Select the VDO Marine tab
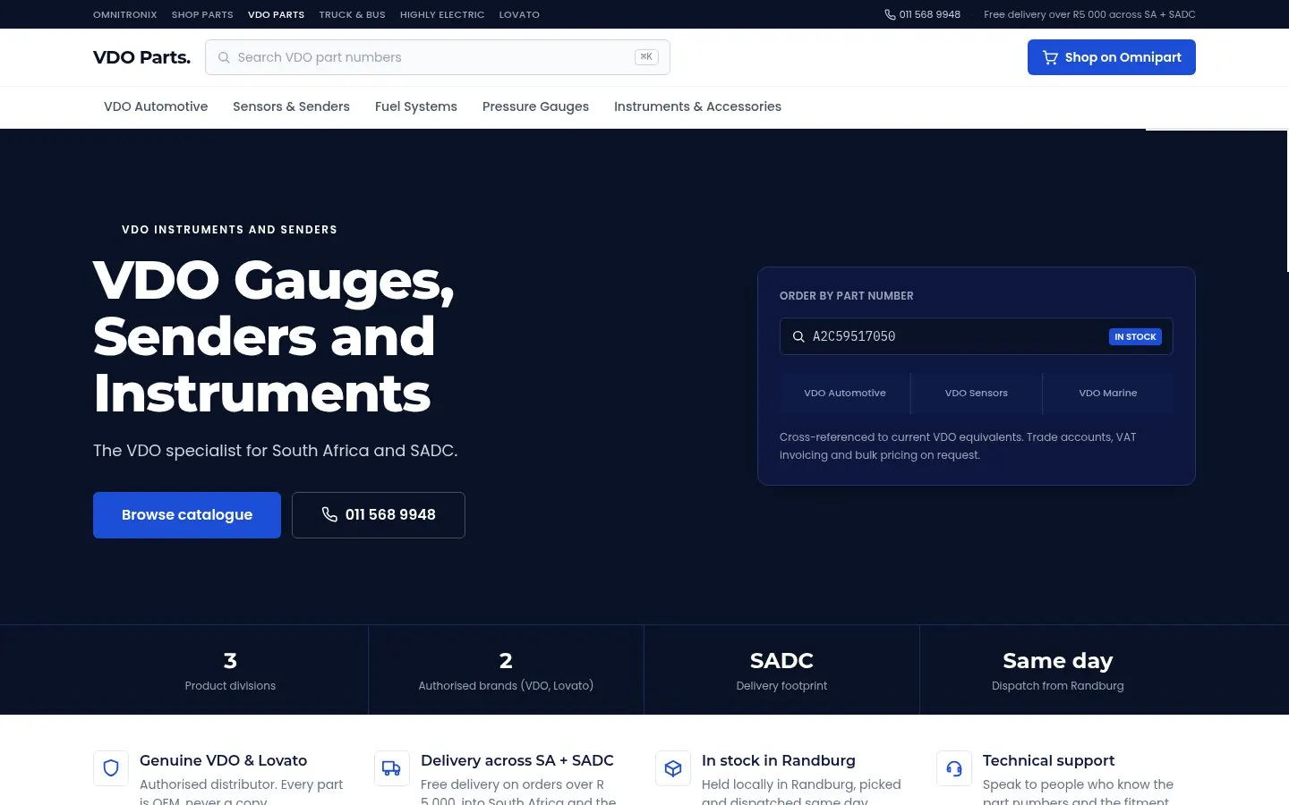Screen dimensions: 1289x805 pos(1108,393)
